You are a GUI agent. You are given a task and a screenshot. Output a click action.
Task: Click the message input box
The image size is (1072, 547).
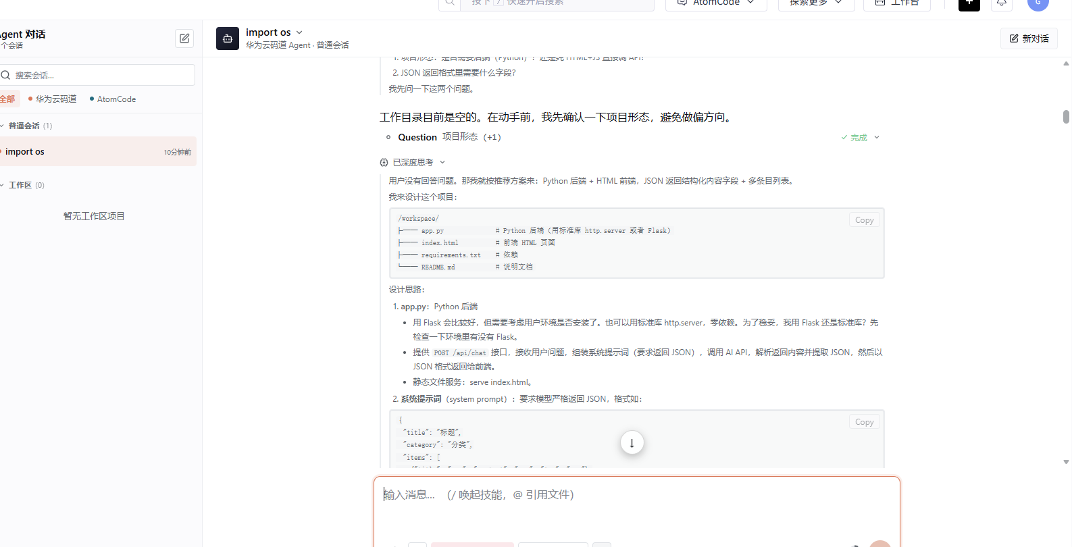tap(636, 511)
